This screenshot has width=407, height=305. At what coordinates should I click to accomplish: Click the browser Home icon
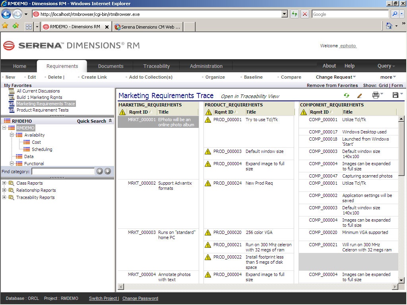389,26
